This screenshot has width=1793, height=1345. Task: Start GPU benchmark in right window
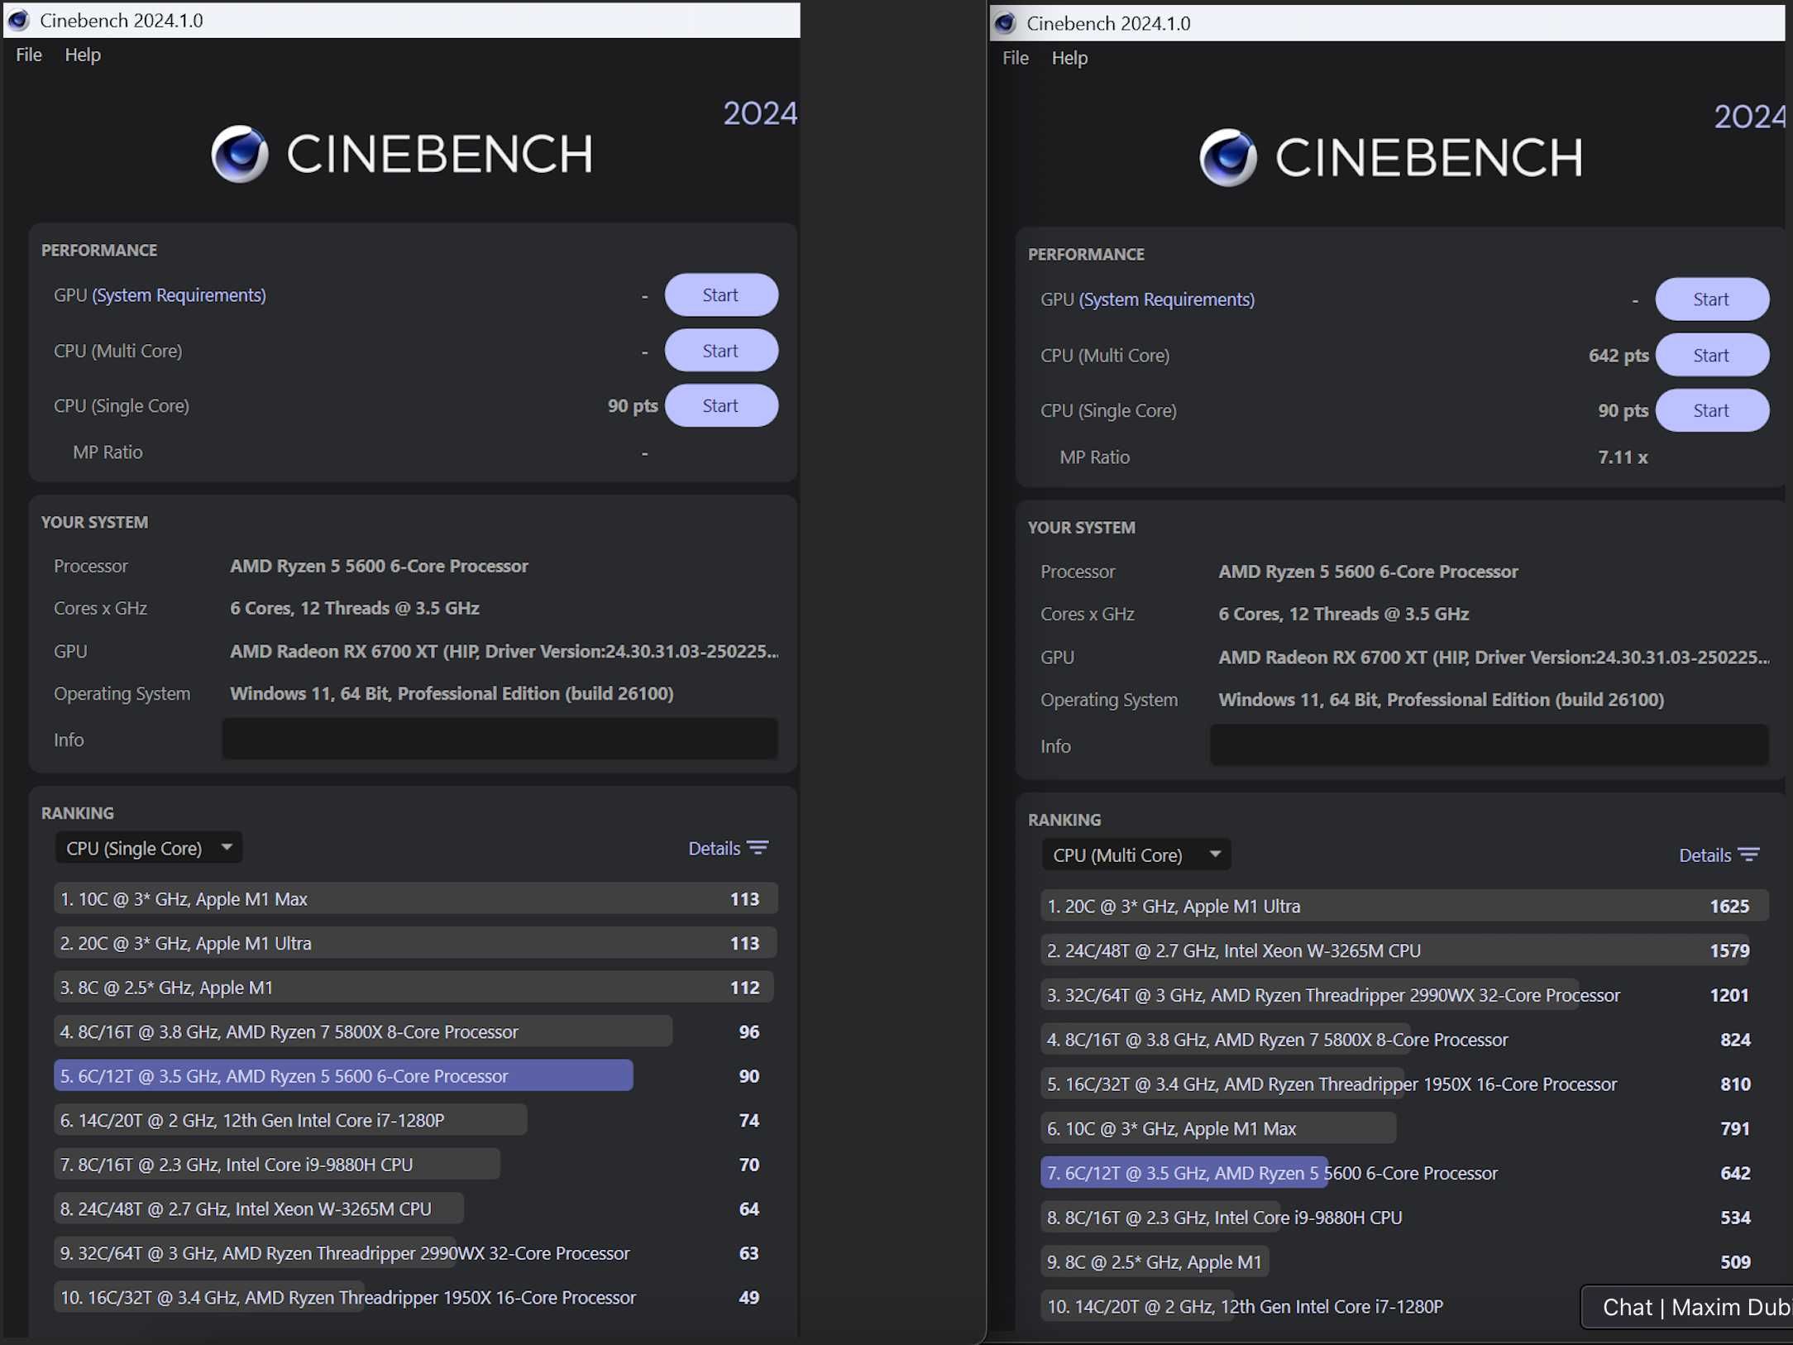pyautogui.click(x=1712, y=299)
